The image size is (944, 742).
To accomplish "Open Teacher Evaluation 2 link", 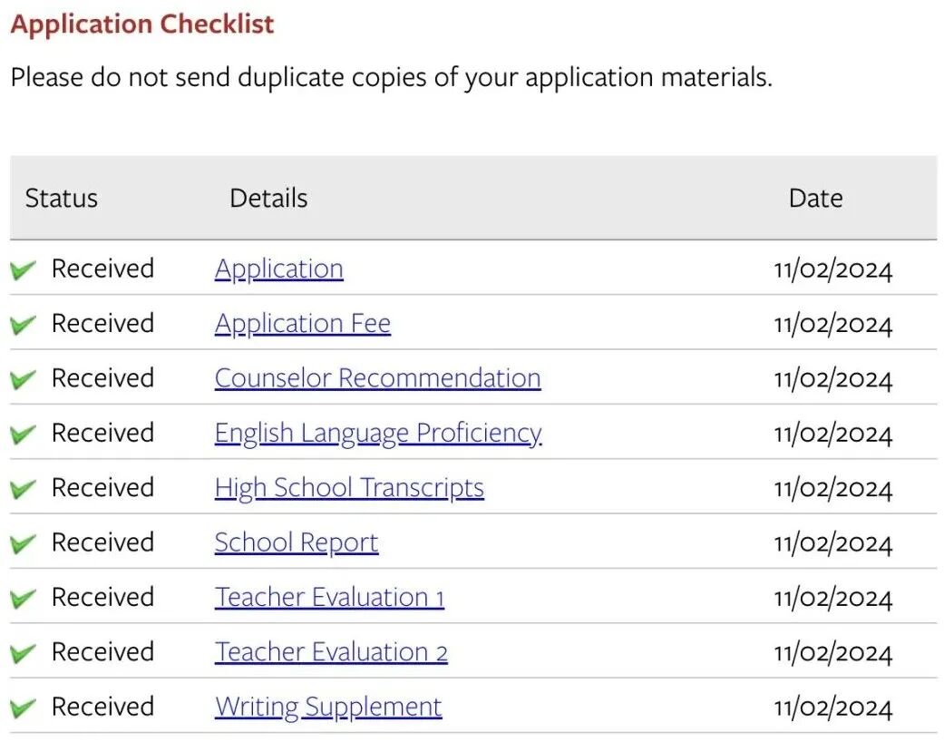I will coord(331,652).
